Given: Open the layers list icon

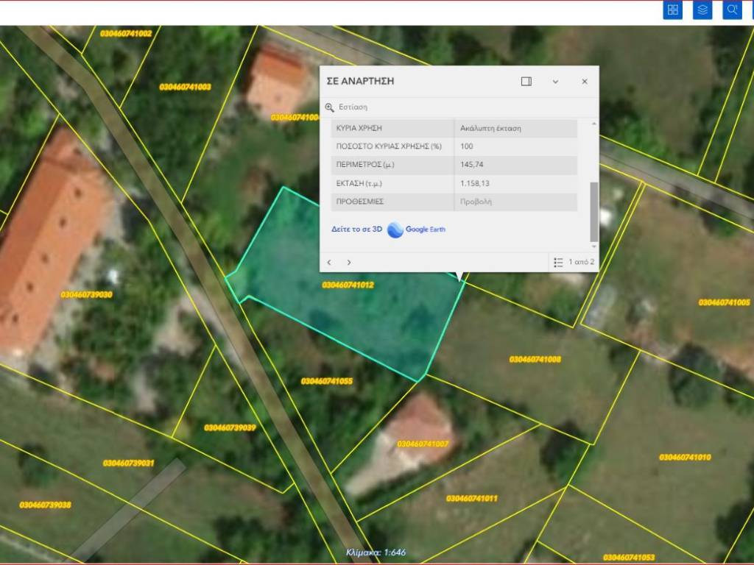Looking at the screenshot, I should tap(702, 10).
